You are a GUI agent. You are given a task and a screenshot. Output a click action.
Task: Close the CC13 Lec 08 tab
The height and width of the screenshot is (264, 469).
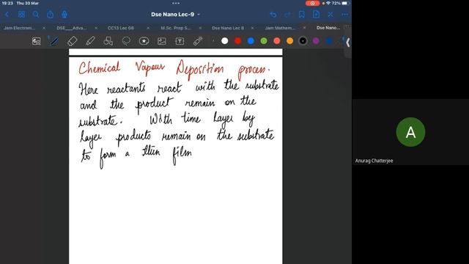click(148, 28)
